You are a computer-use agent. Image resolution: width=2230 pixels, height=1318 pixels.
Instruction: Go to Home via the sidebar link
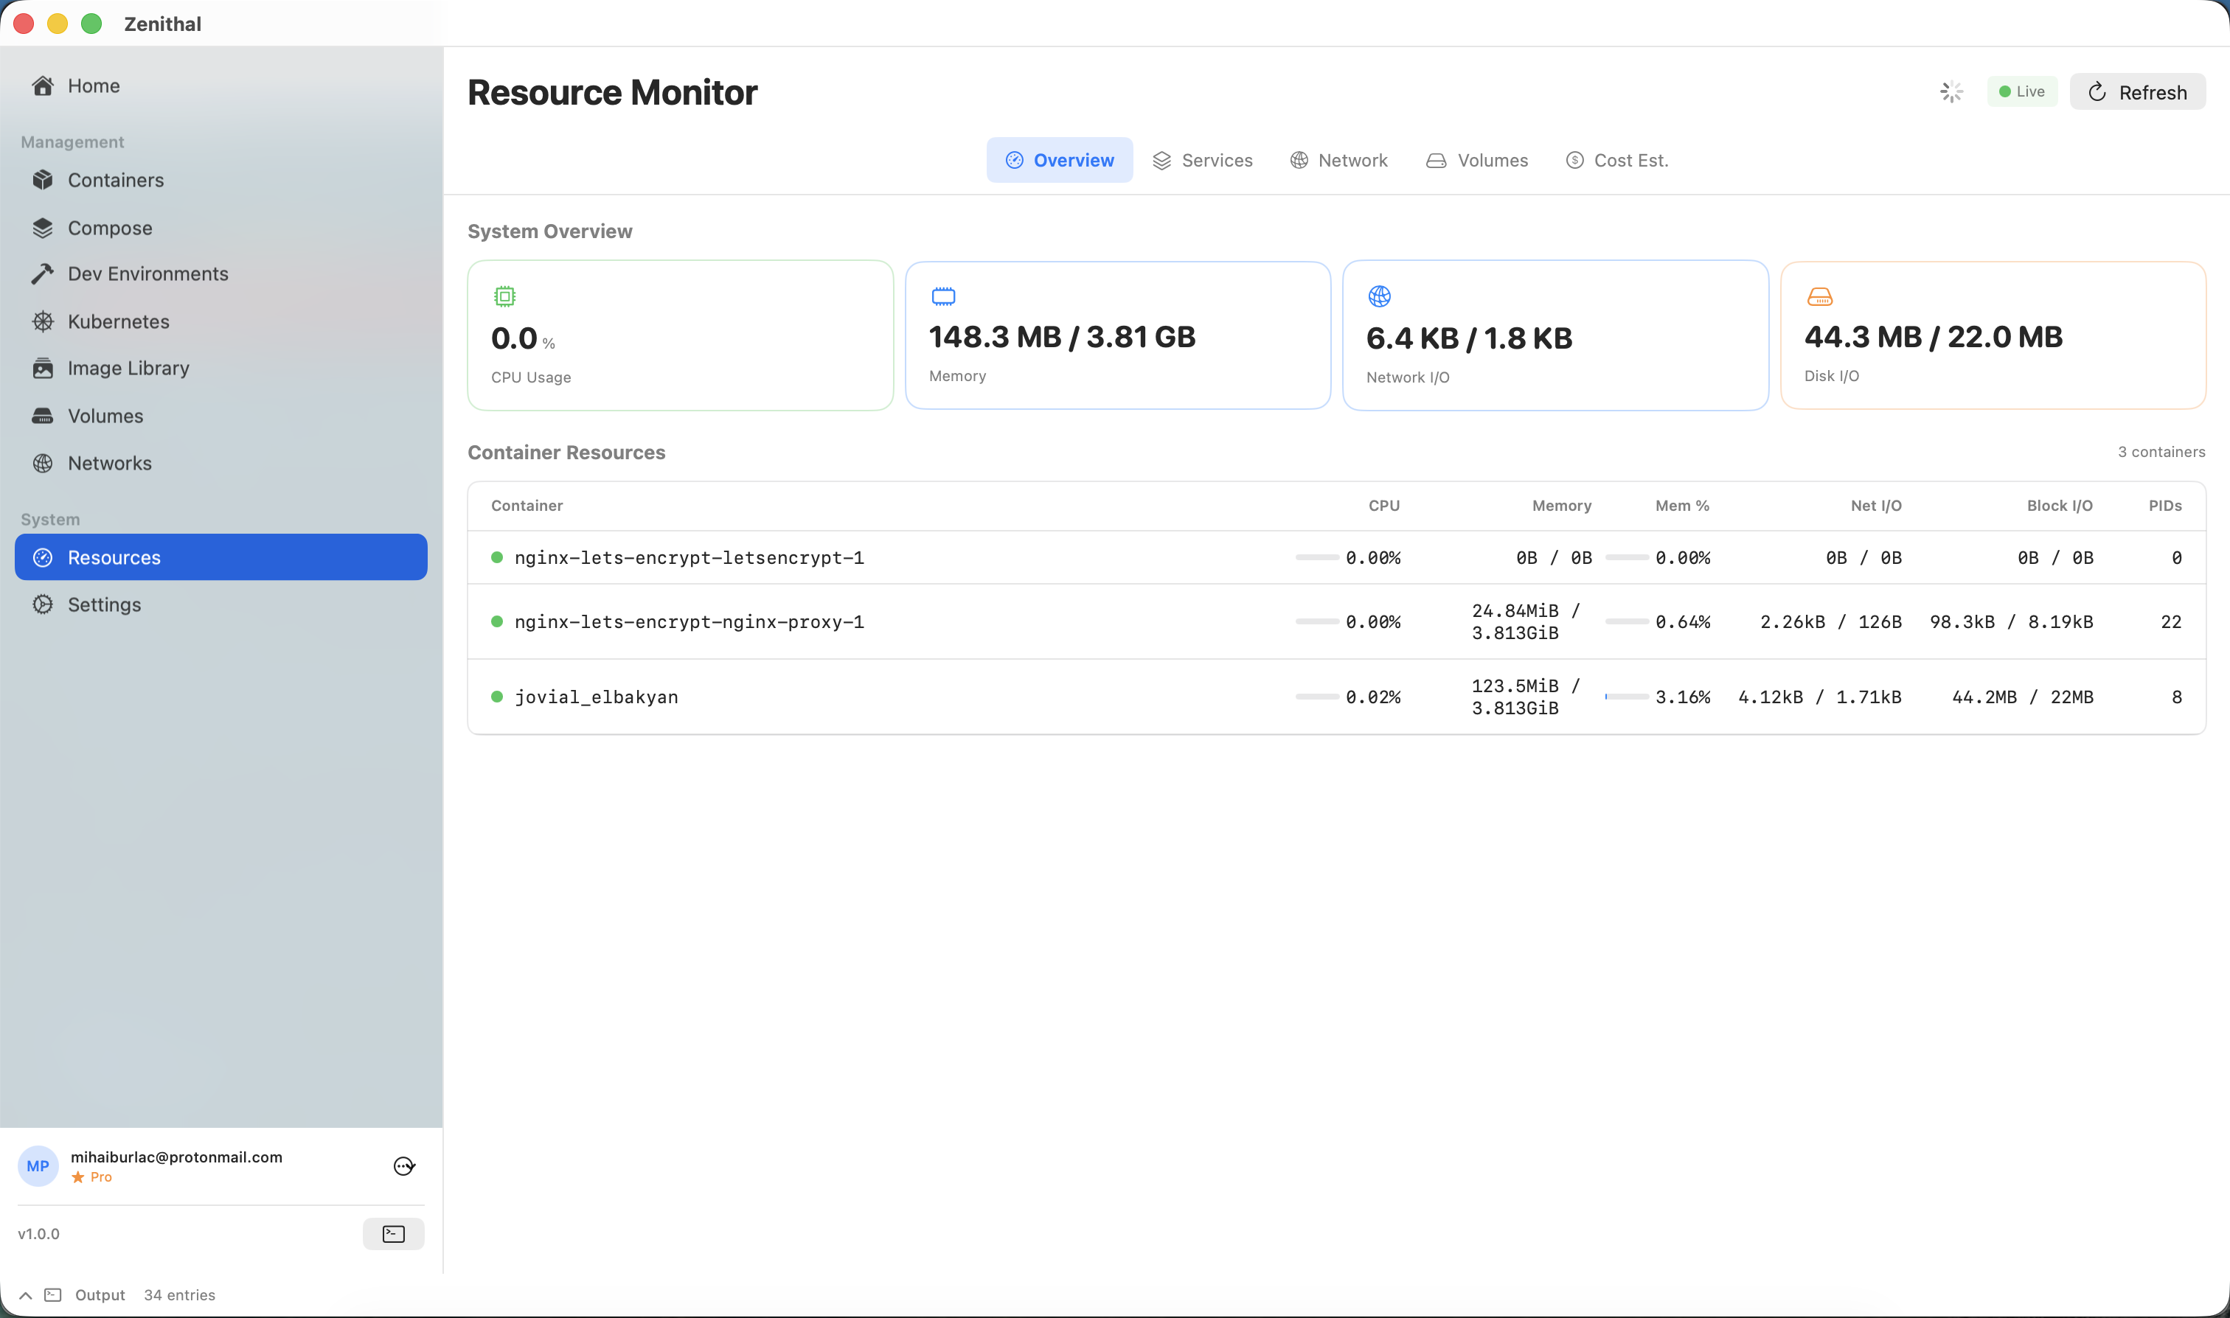[x=94, y=86]
